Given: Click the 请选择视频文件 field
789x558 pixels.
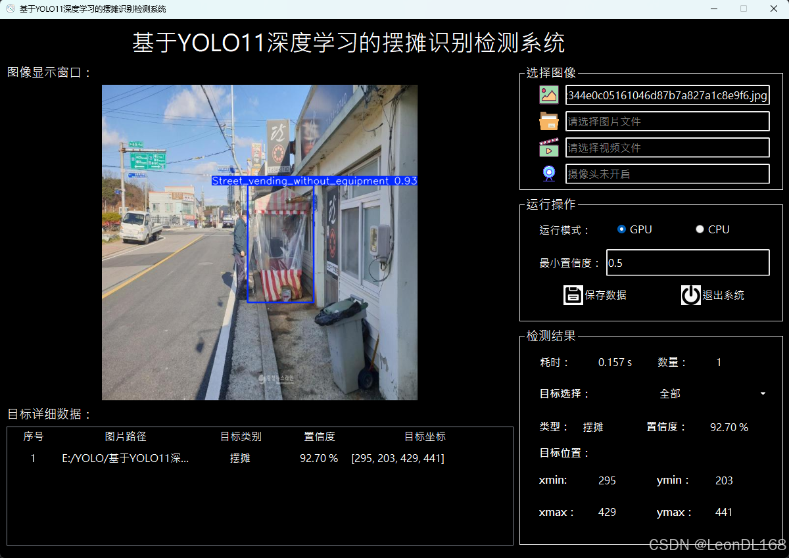Looking at the screenshot, I should pos(667,148).
